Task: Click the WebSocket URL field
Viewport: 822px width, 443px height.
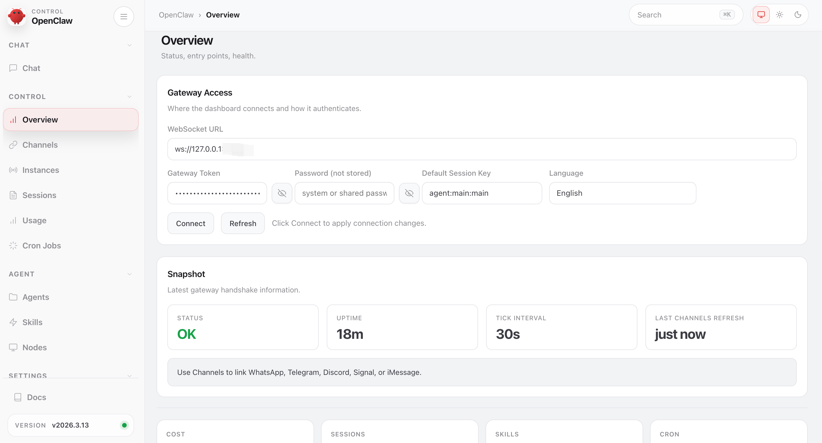Action: (482, 149)
